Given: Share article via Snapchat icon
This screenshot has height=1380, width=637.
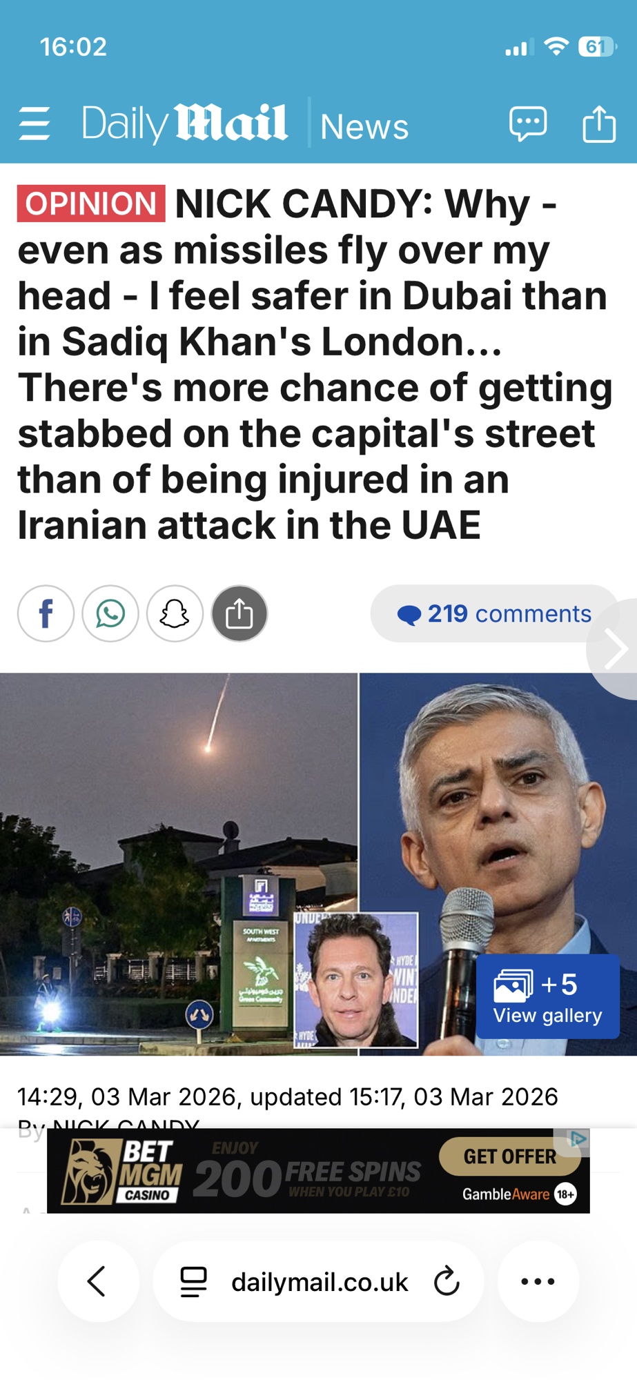Looking at the screenshot, I should point(175,613).
